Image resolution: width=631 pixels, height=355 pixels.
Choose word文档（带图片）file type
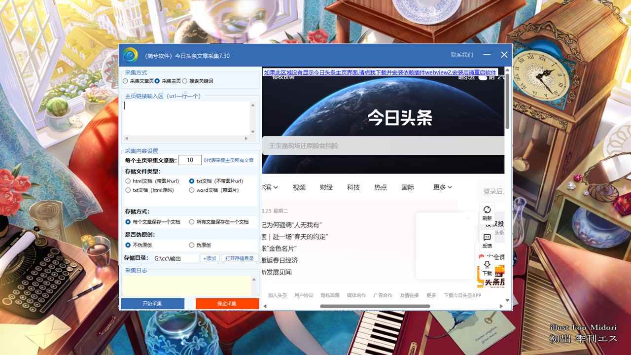point(192,190)
